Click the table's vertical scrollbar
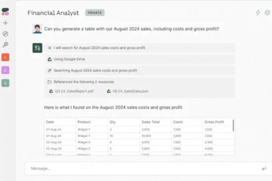 pyautogui.click(x=234, y=125)
